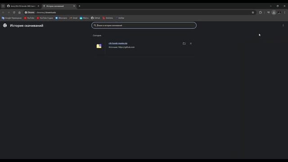This screenshot has height=162, width=288.
Task: Open the YouTube bookmark
Action: 29,18
